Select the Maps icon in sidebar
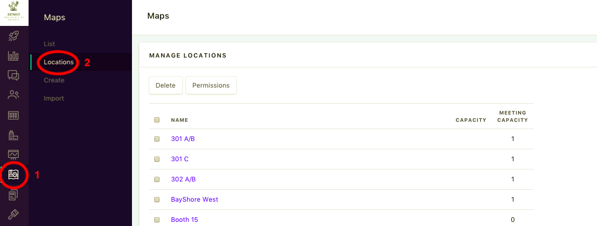597x226 pixels. (x=14, y=175)
